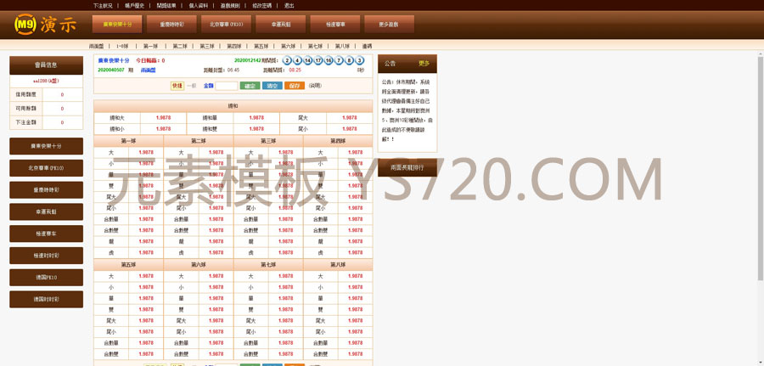Open 幸運飛艇 in the left sidebar
This screenshot has height=366, width=764.
click(x=47, y=212)
